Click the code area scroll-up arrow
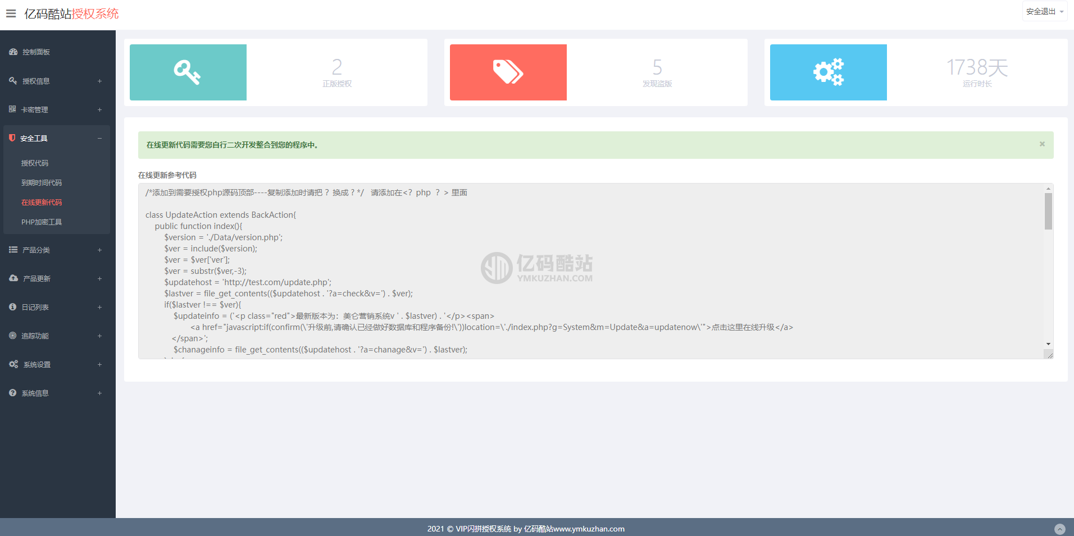The width and height of the screenshot is (1074, 536). tap(1048, 189)
